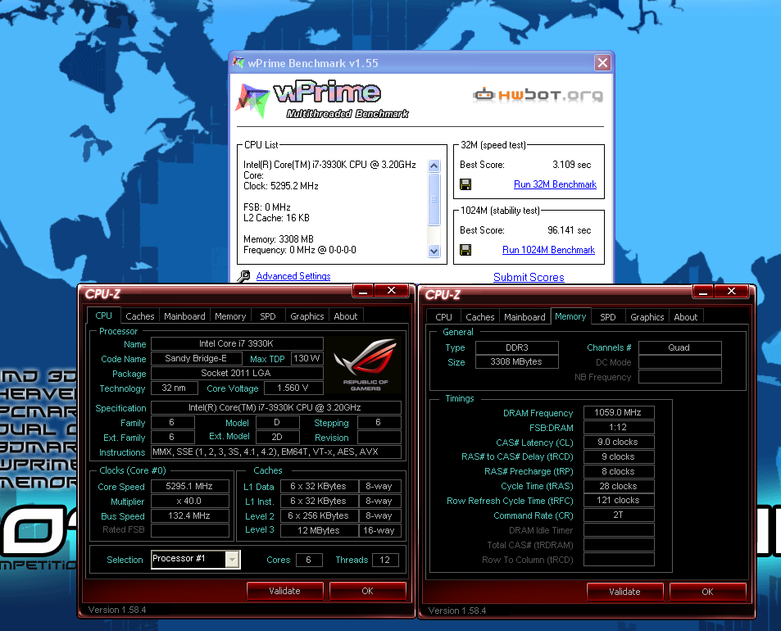Click Validate in right CPU-Z window
This screenshot has height=631, width=781.
coord(625,592)
